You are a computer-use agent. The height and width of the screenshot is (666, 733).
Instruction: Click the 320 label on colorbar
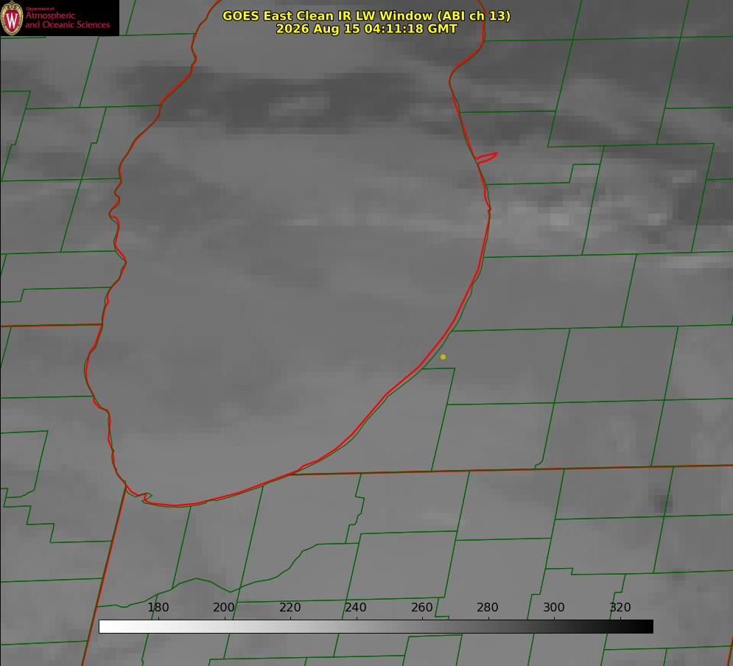[x=620, y=607]
